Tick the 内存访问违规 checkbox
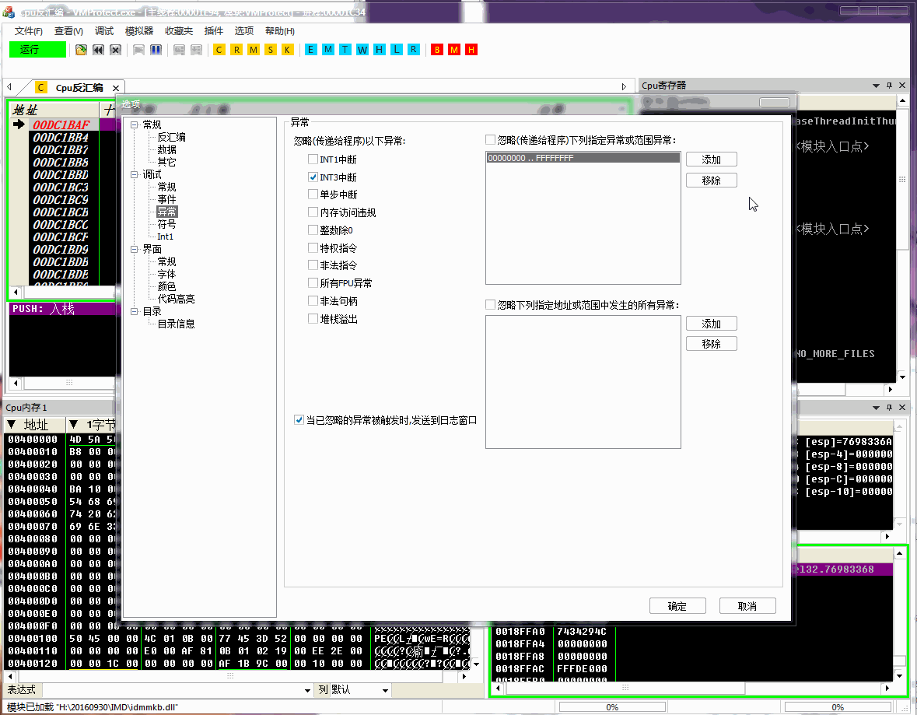This screenshot has height=715, width=917. 313,212
